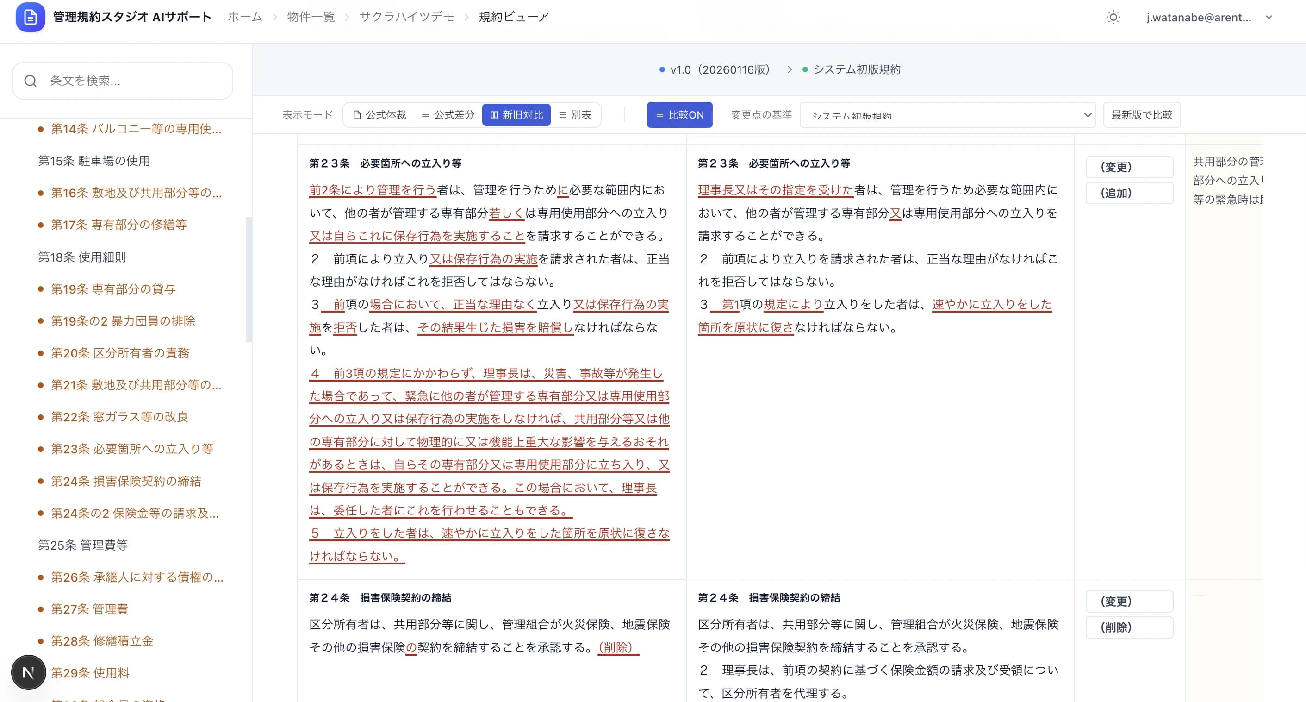Toggle the theme with the brightness icon
The image size is (1306, 702).
pos(1113,17)
